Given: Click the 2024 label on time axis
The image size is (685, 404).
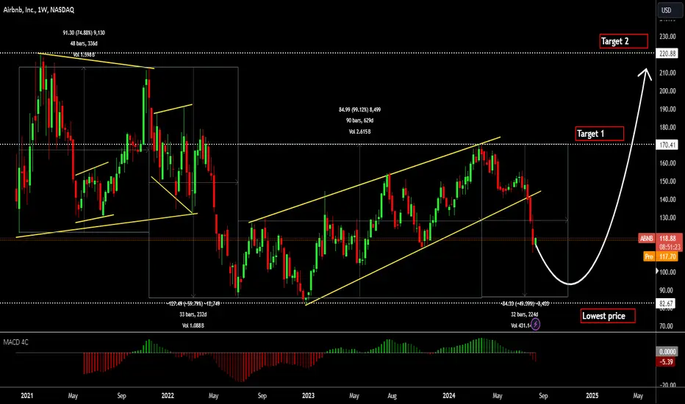Looking at the screenshot, I should 448,396.
